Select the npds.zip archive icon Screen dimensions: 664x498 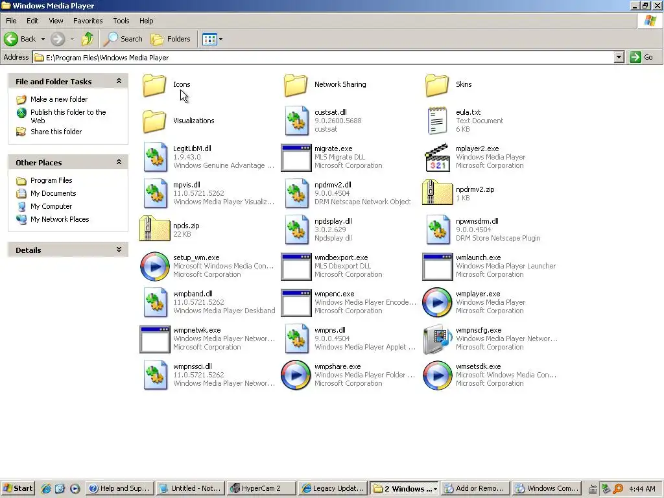(154, 229)
